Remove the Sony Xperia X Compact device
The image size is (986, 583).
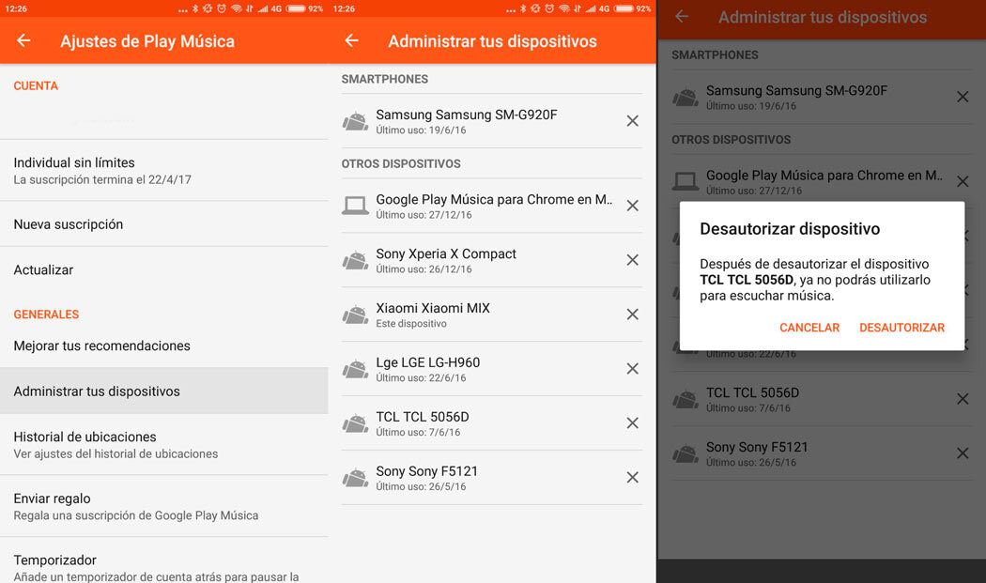(x=632, y=260)
